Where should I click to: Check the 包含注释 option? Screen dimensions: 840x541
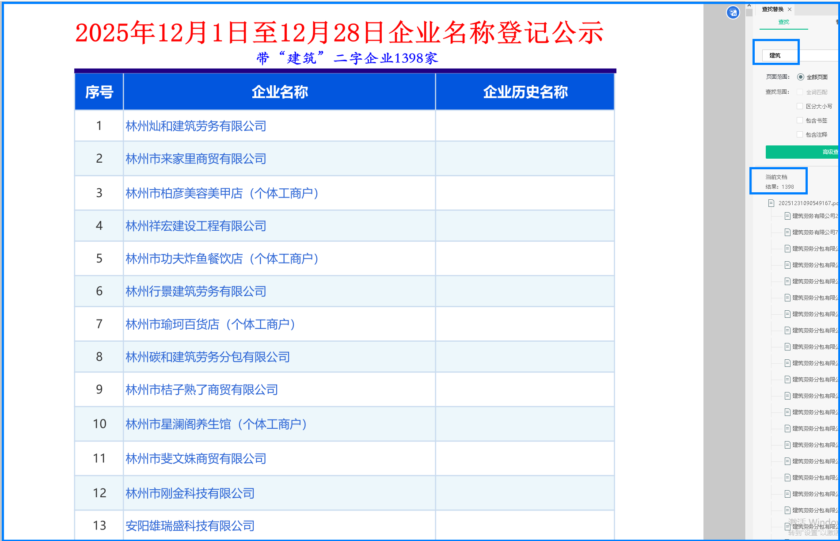800,134
